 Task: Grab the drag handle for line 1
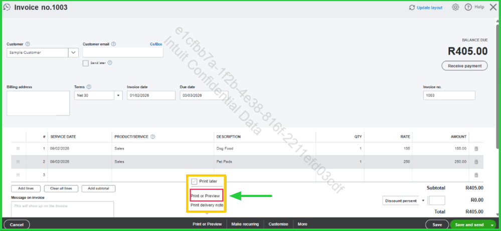(18, 148)
